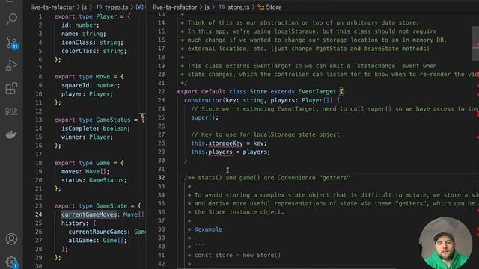Open the Manage gear settings menu
479x269 pixels.
12,262
